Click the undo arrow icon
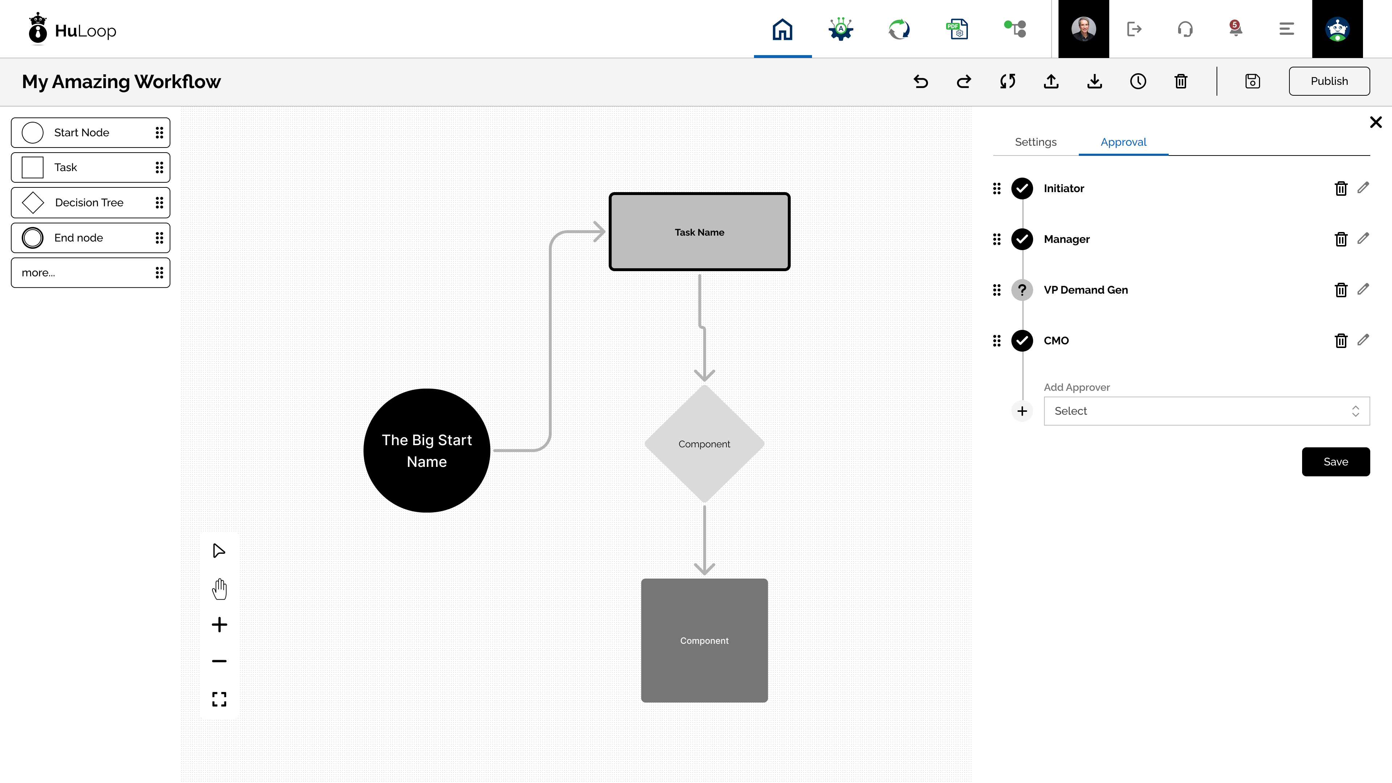The width and height of the screenshot is (1392, 783). pyautogui.click(x=921, y=81)
